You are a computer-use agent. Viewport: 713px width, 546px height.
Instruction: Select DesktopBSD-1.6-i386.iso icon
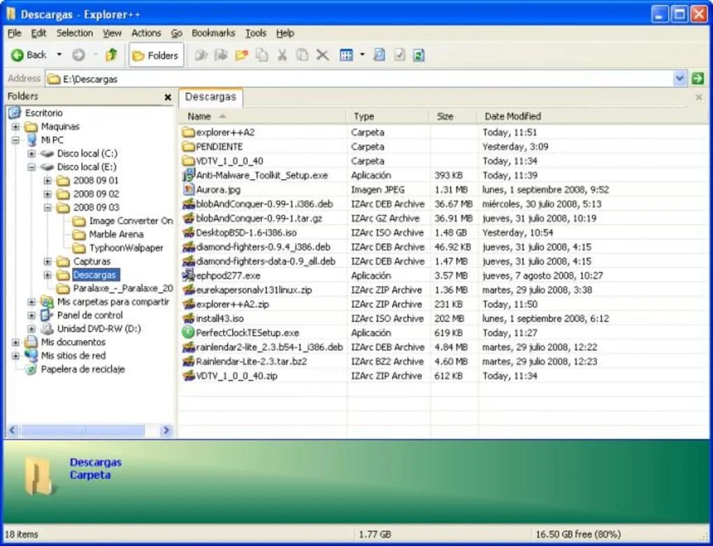188,233
